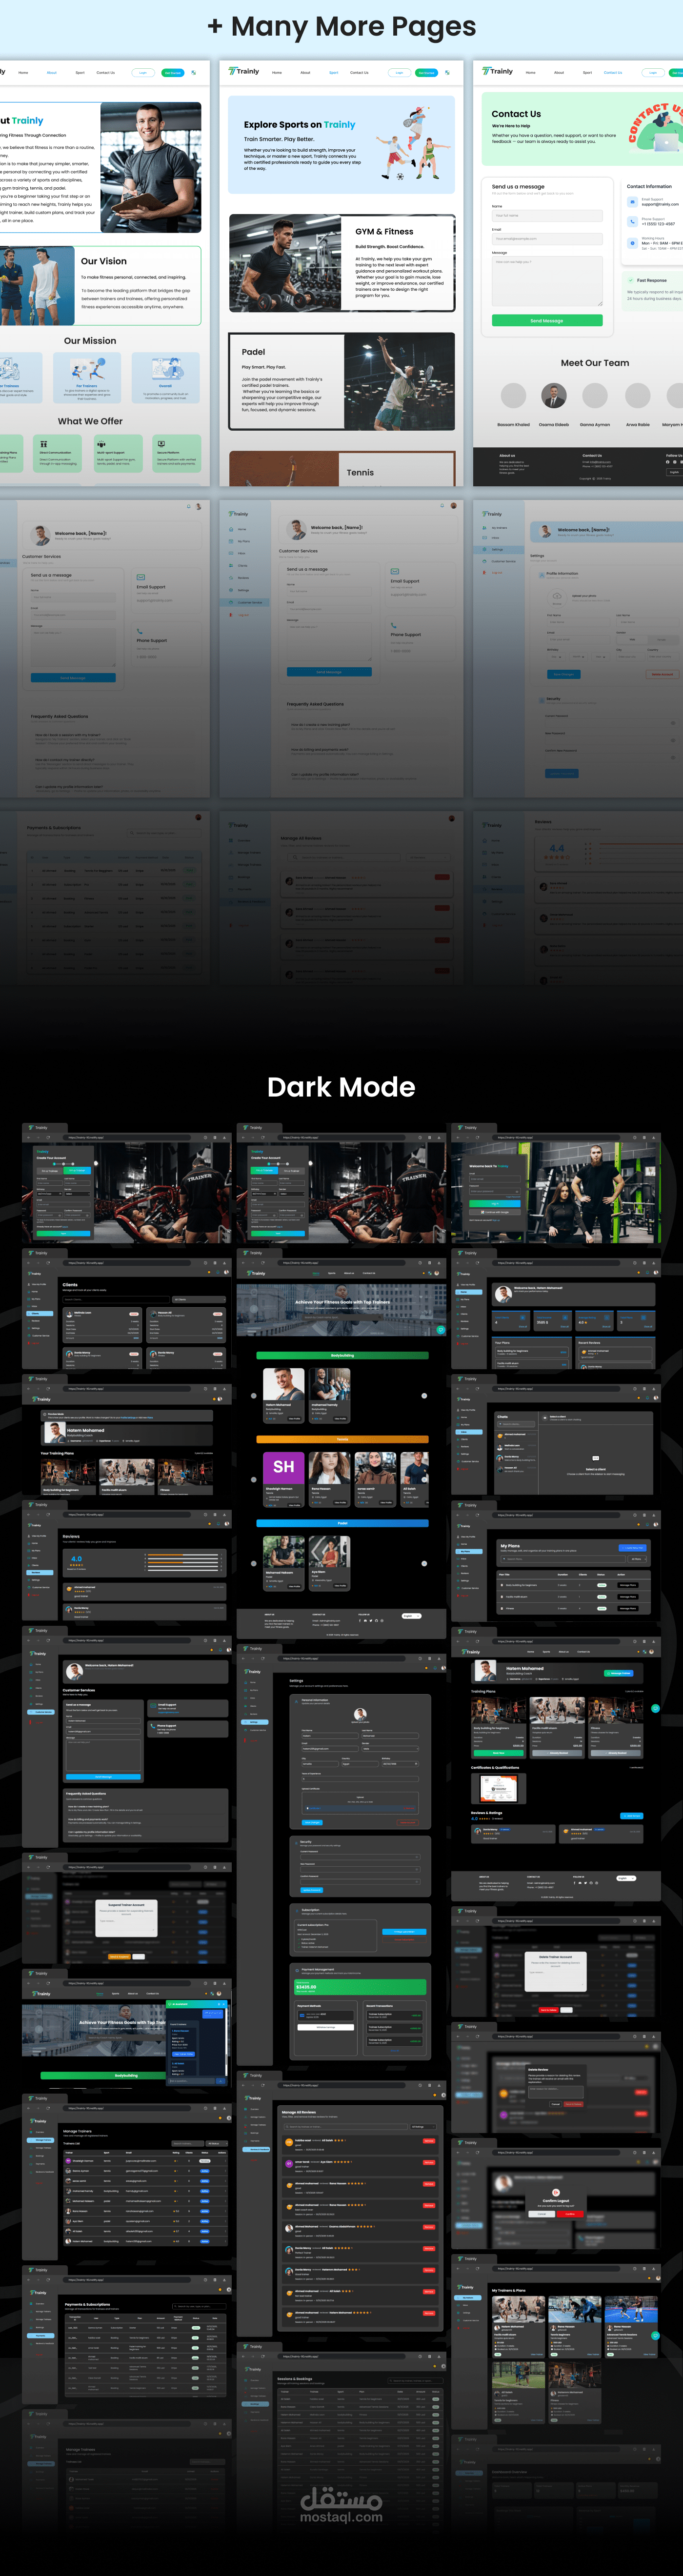Click GYM & Fitness heading on Explore Sports

coord(384,231)
